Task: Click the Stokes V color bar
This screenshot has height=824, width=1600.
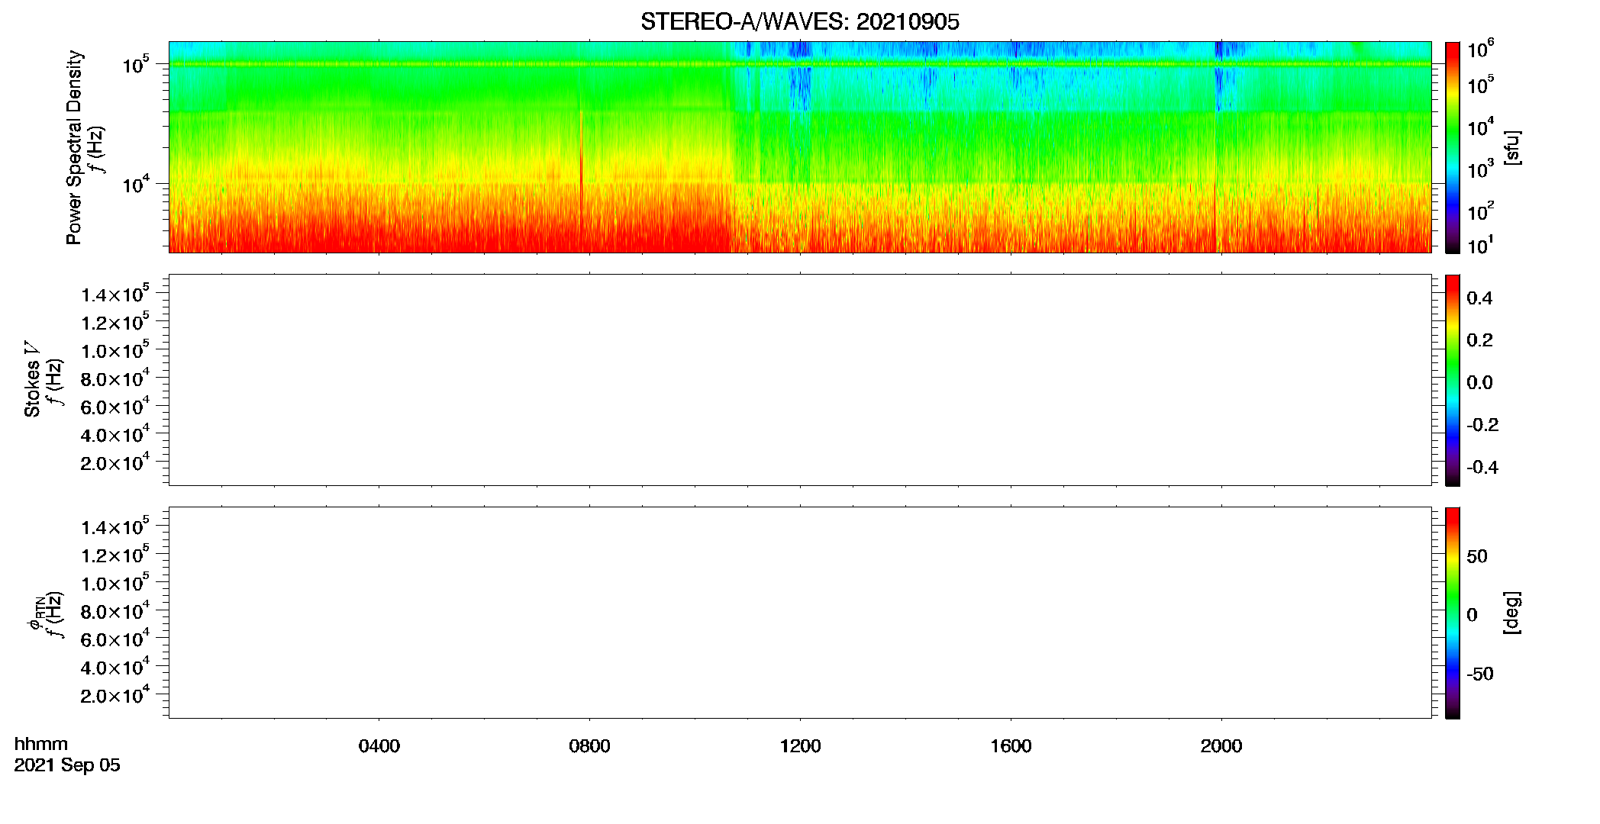Action: click(x=1453, y=380)
